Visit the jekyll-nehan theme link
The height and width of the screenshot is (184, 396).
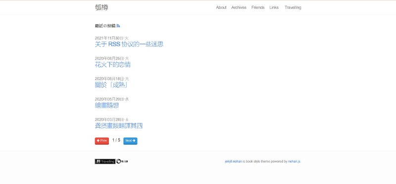point(233,162)
